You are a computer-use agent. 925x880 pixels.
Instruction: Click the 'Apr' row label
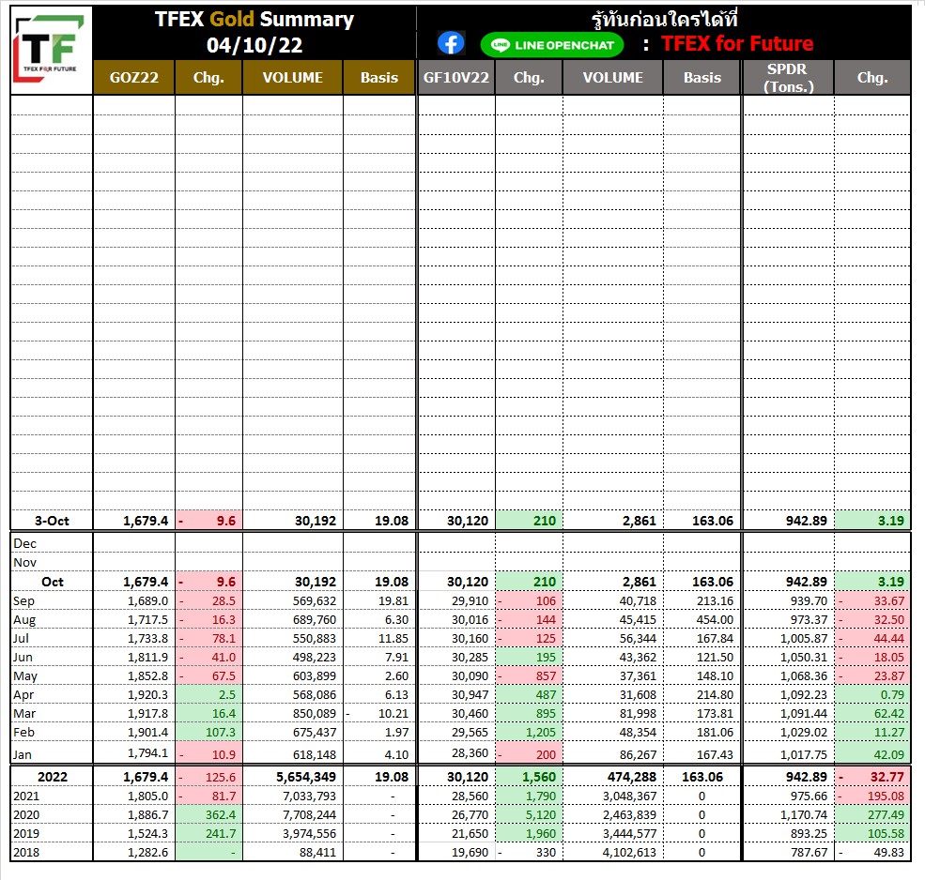coord(23,695)
